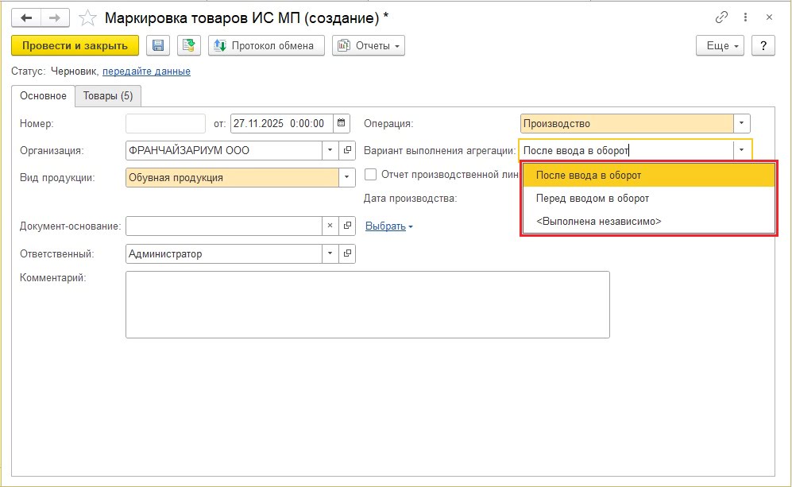Open the Организация record with open icon
This screenshot has width=792, height=487.
(x=348, y=150)
